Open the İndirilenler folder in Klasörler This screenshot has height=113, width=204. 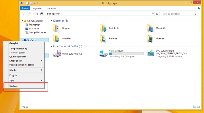coord(103,28)
